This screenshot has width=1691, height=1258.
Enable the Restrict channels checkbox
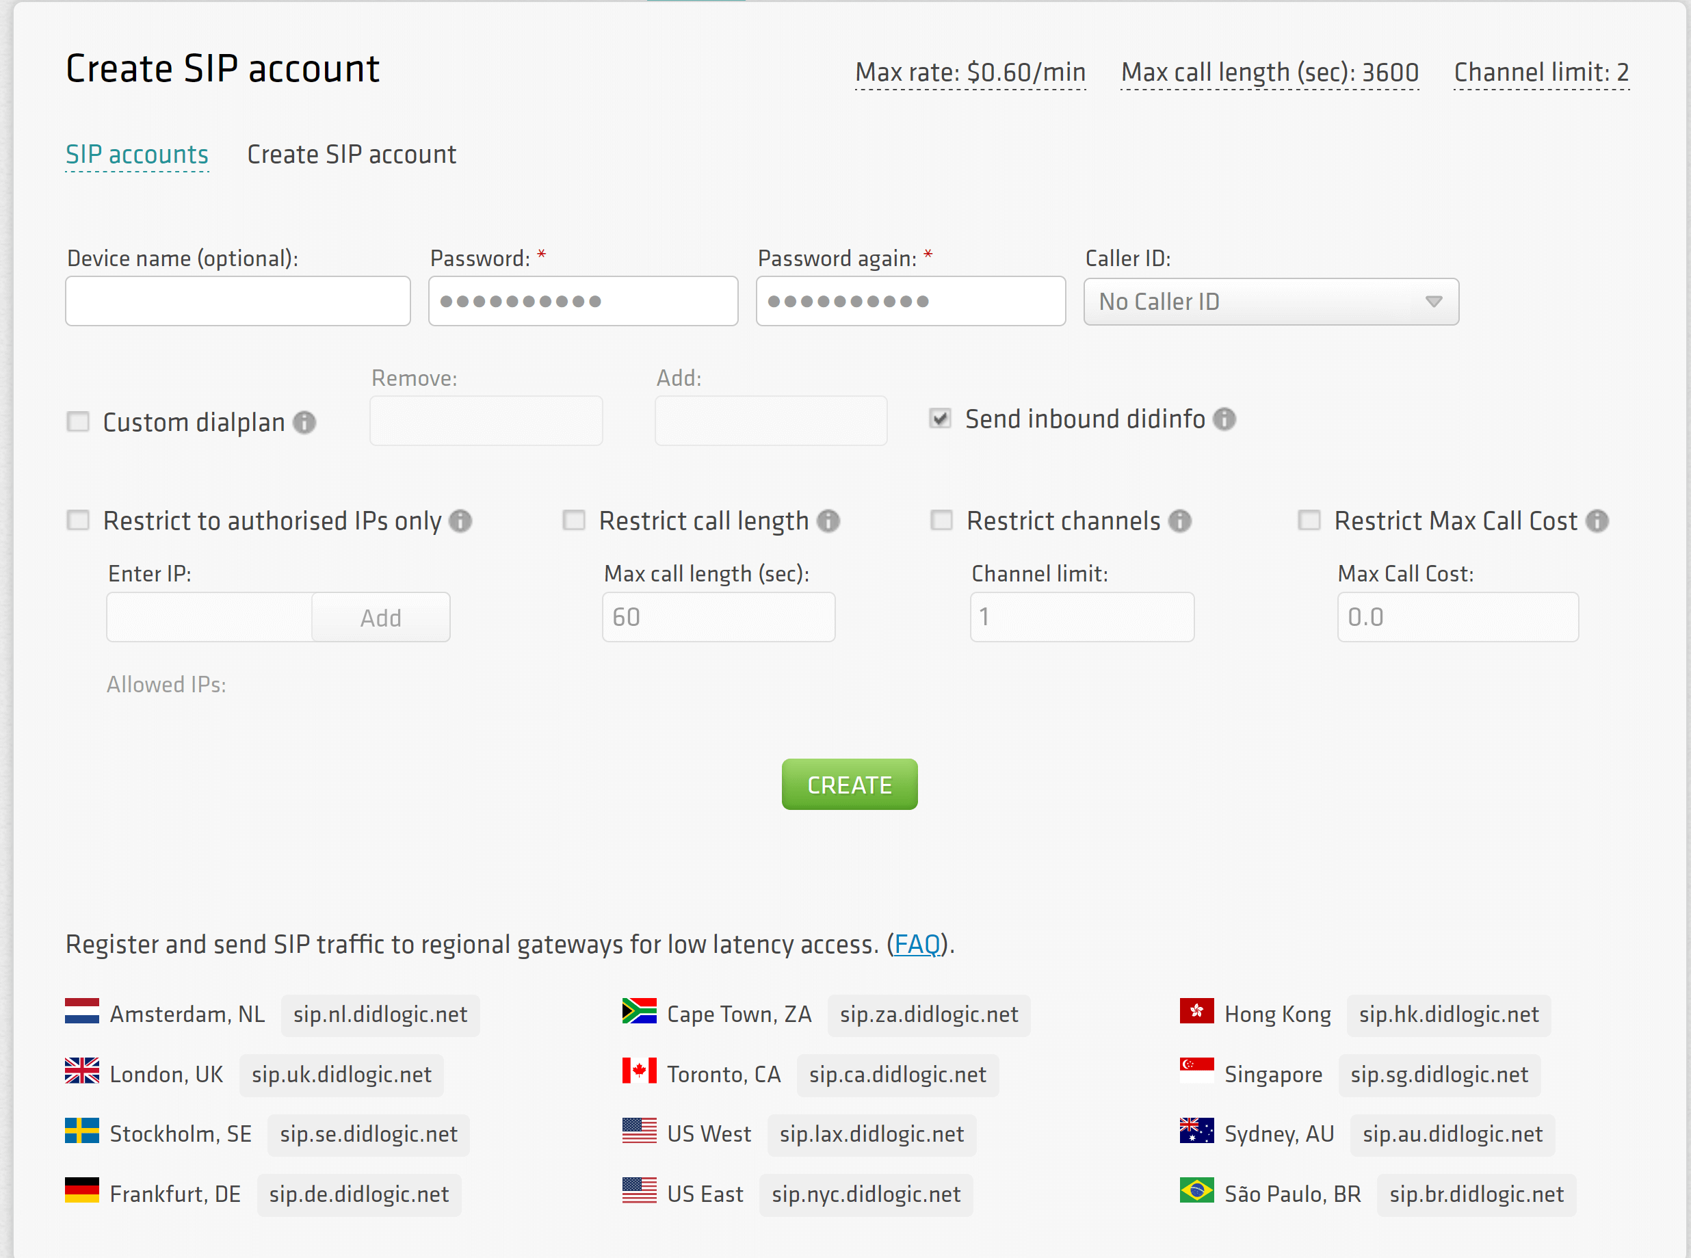pyautogui.click(x=941, y=519)
